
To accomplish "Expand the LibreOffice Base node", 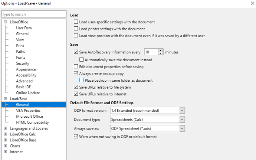I will [6, 140].
